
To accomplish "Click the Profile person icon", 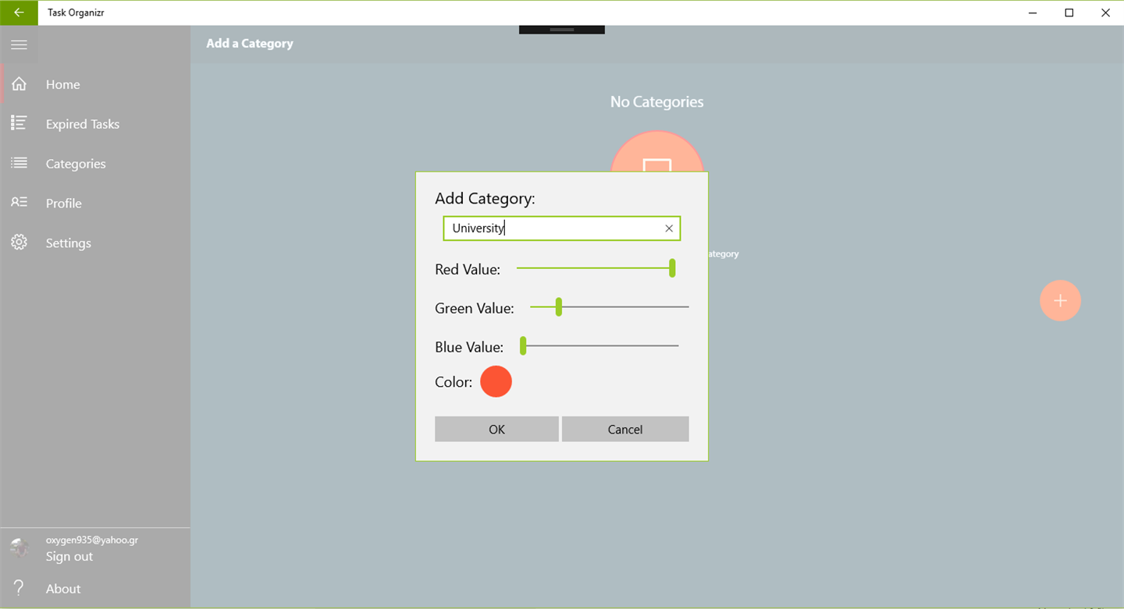I will (19, 203).
